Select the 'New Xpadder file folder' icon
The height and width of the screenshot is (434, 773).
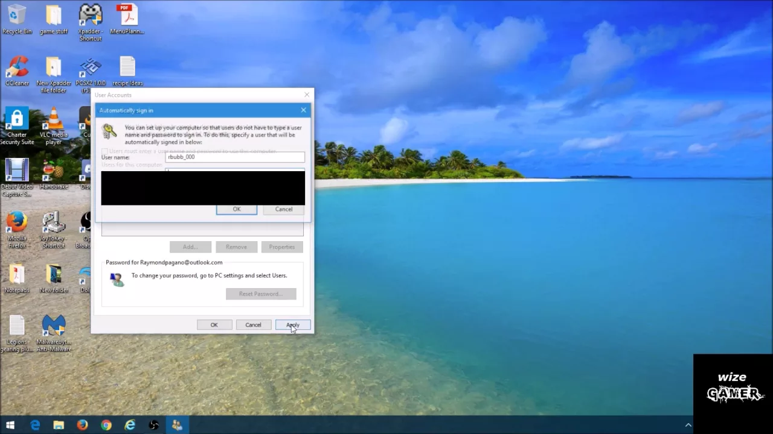(53, 75)
